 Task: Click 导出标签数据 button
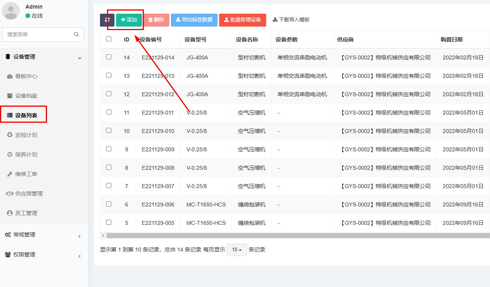[194, 20]
